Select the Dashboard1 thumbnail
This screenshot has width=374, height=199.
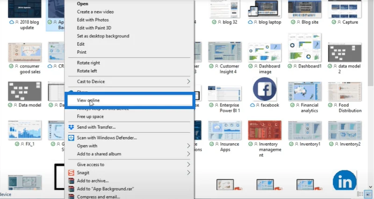(x=305, y=48)
